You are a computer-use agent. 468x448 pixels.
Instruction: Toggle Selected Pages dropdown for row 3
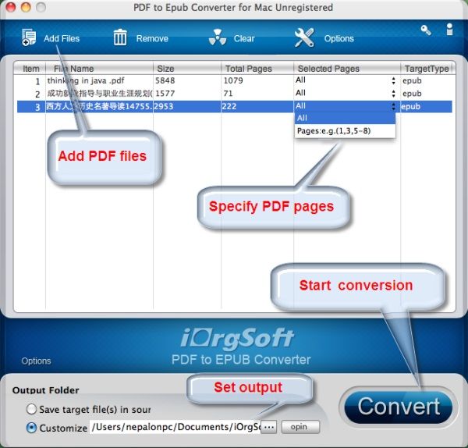click(393, 106)
